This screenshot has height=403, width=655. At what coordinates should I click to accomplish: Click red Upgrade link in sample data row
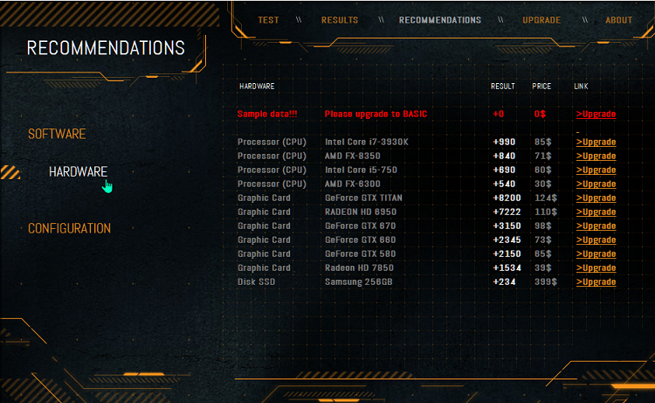596,114
